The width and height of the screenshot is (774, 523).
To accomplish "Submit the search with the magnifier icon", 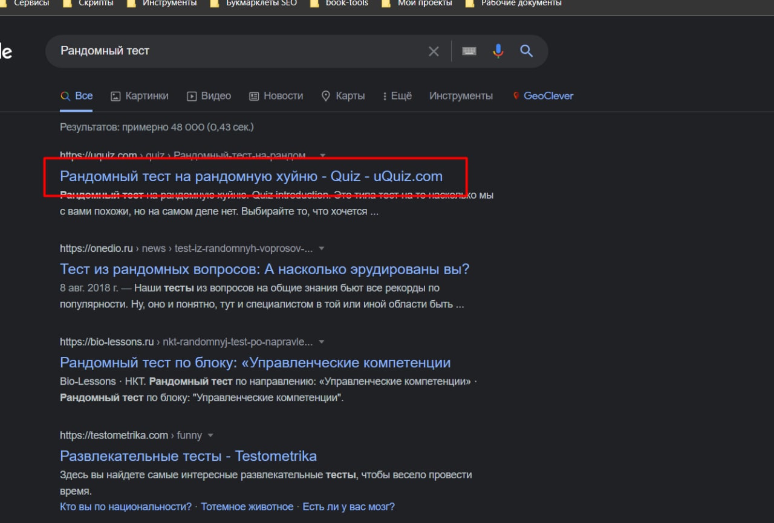I will [527, 51].
